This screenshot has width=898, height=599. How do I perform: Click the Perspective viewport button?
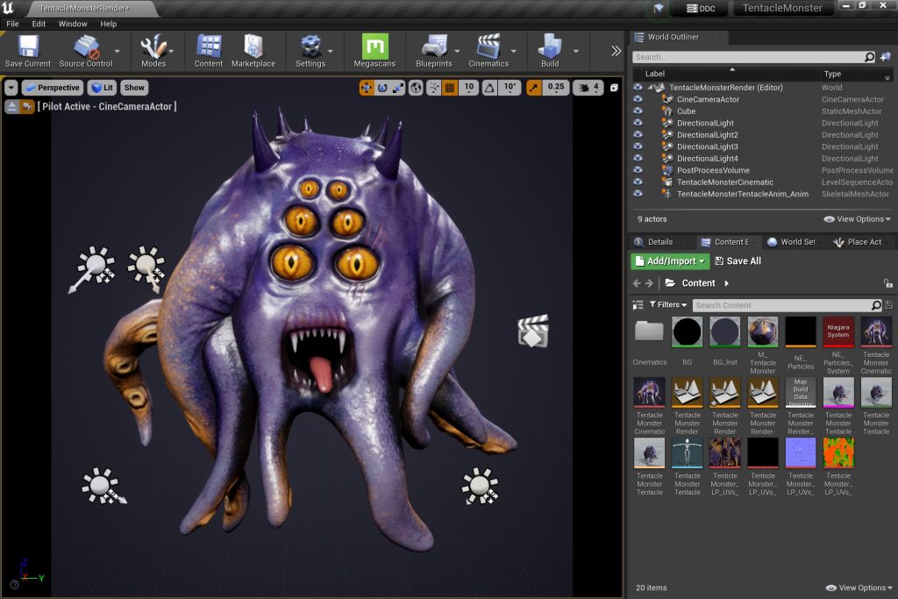pos(53,88)
